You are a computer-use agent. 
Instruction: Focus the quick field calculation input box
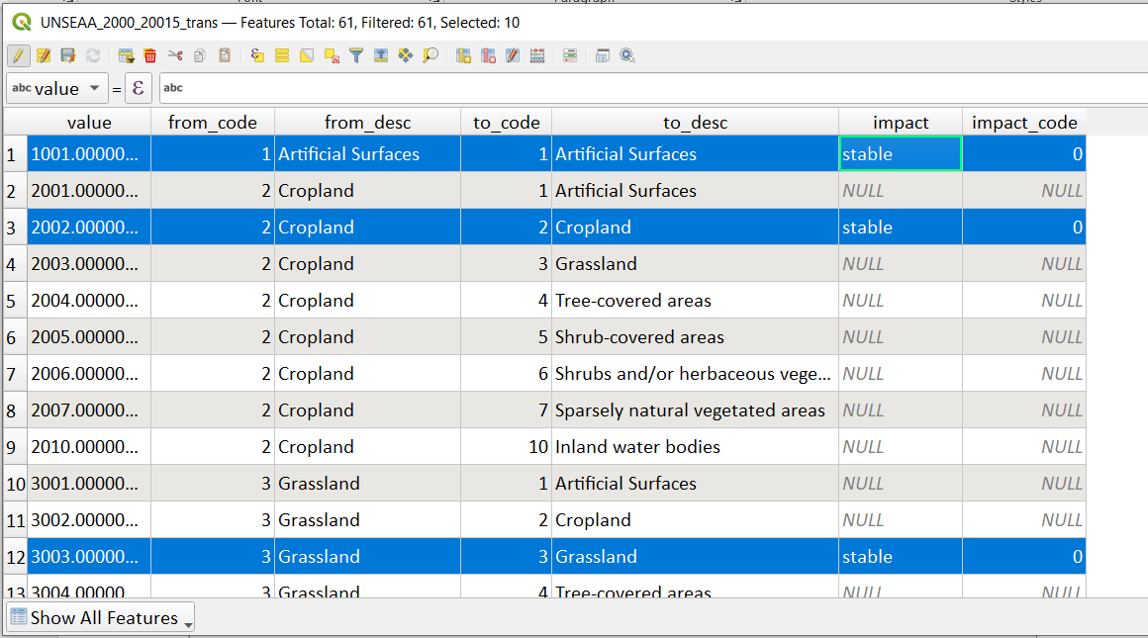click(653, 89)
